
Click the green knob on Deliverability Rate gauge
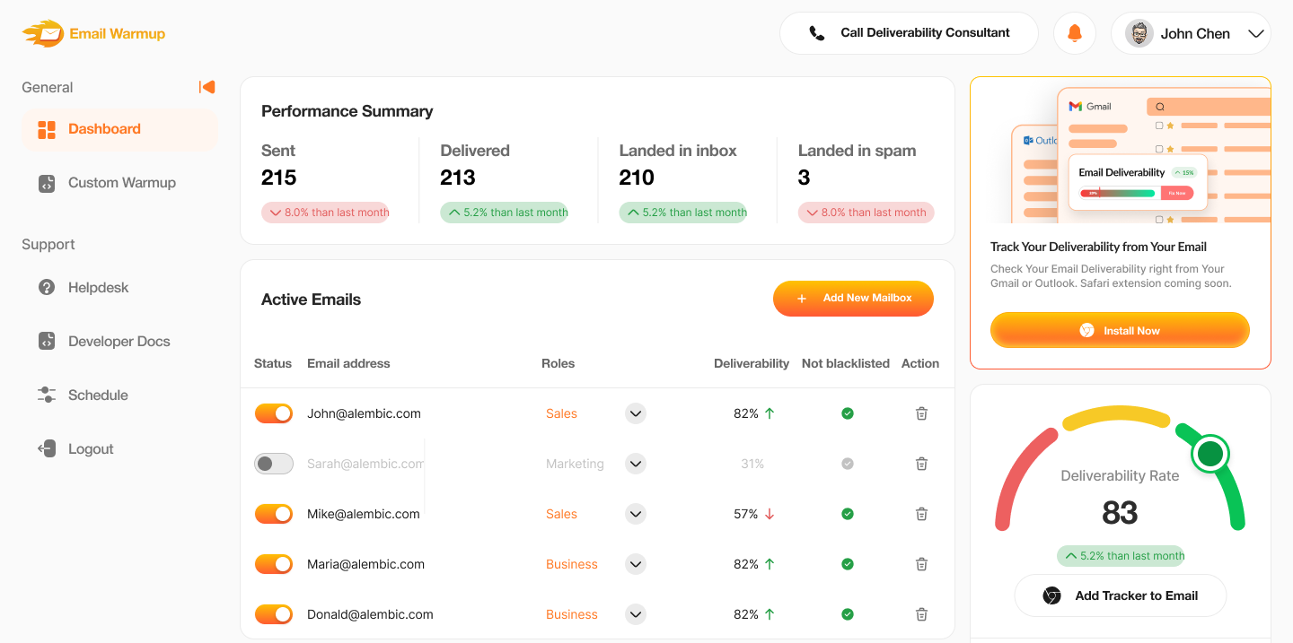(1209, 454)
